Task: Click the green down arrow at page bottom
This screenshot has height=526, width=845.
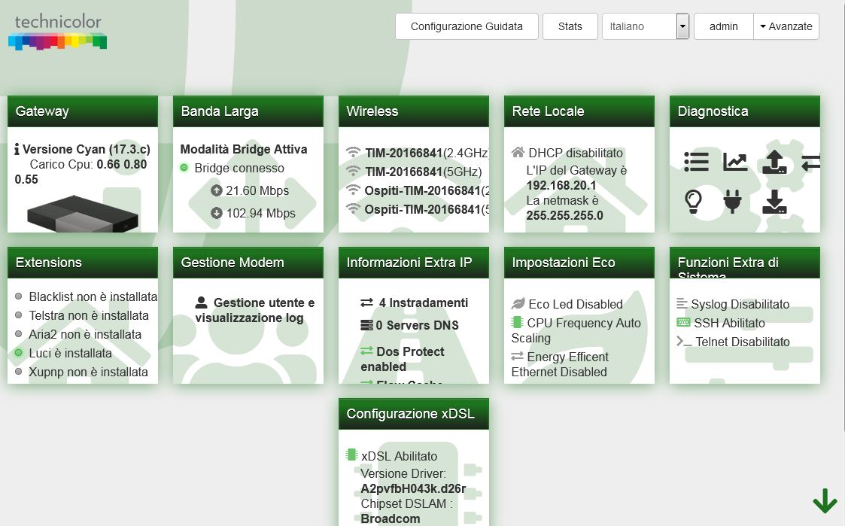Action: point(825,501)
